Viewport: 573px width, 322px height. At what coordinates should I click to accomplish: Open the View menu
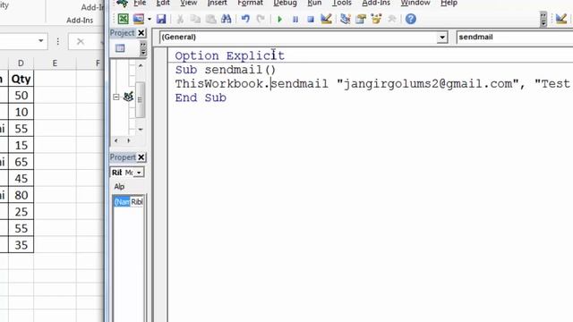pos(189,3)
